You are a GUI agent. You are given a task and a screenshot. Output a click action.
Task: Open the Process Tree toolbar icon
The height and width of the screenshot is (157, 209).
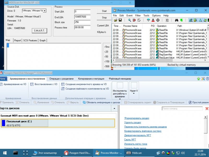(x=167, y=20)
